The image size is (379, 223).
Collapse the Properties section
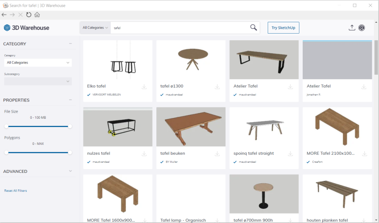click(x=70, y=100)
